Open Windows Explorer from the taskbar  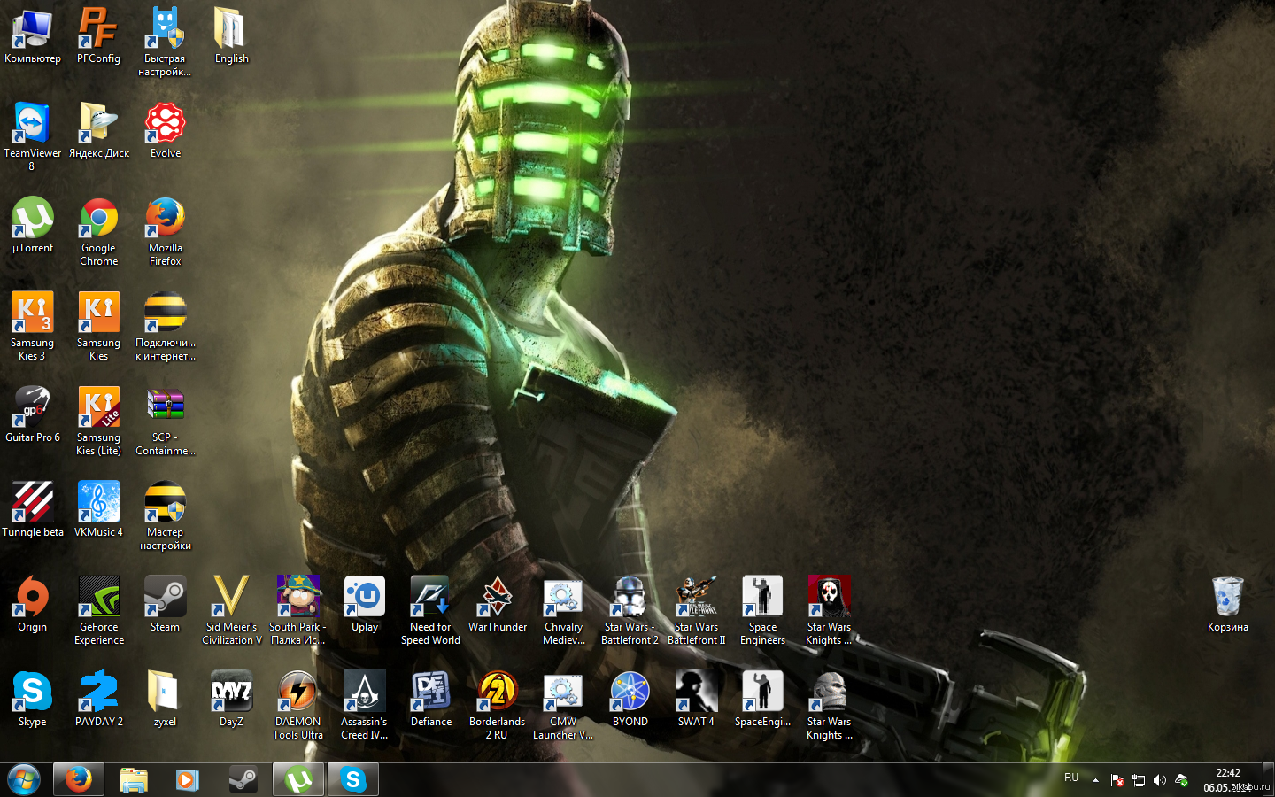tap(134, 780)
